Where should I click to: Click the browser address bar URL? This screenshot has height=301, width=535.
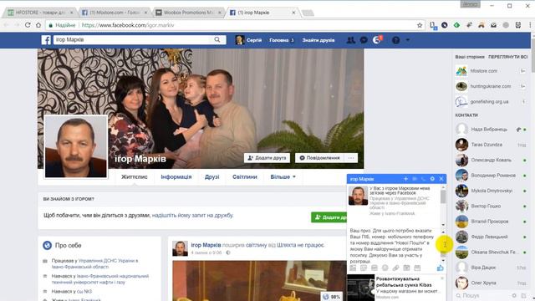click(x=128, y=25)
